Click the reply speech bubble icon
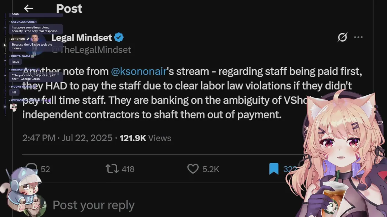Image resolution: width=387 pixels, height=217 pixels. tap(31, 169)
